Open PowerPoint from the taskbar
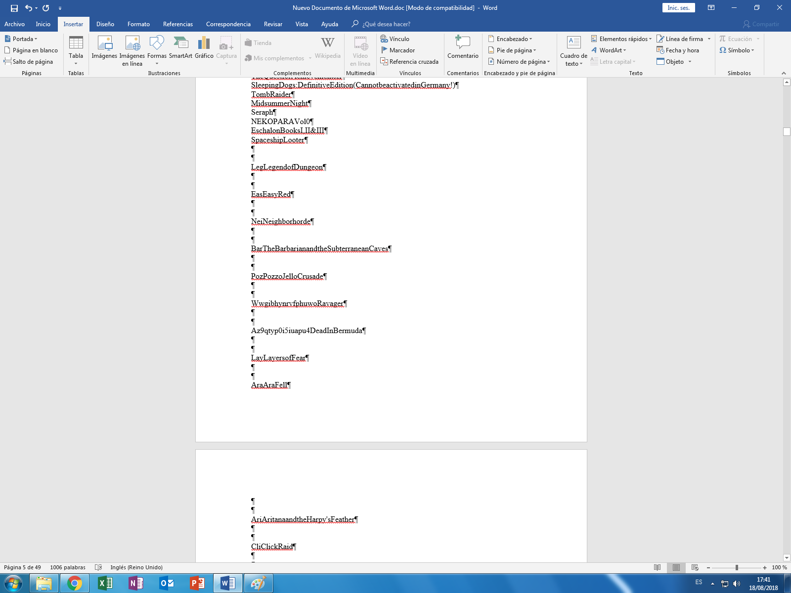Screen dimensions: 791x593 coord(197,584)
